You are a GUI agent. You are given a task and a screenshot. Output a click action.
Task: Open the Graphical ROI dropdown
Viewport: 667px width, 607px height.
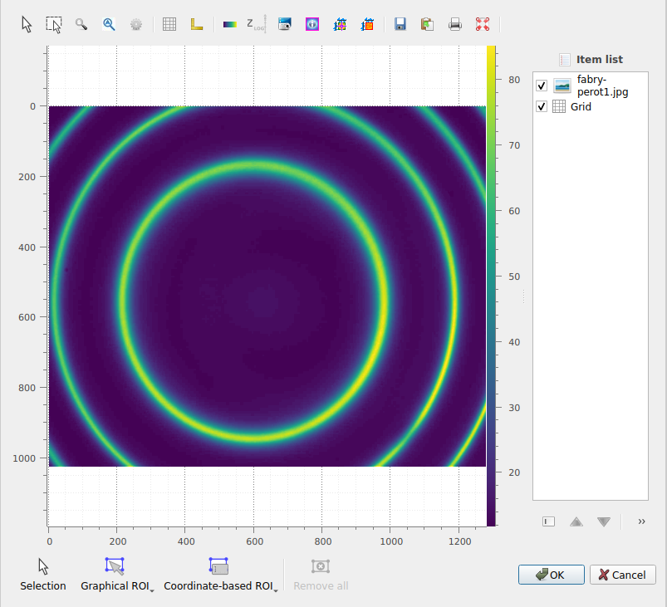116,575
